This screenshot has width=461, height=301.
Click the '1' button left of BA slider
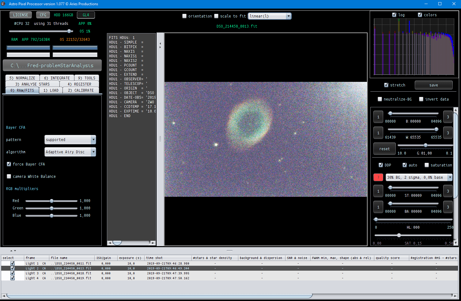[x=378, y=207]
